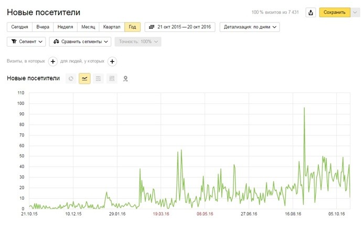363x226 pixels.
Task: Open the Сравнить сегменты dropdown
Action: pyautogui.click(x=80, y=41)
